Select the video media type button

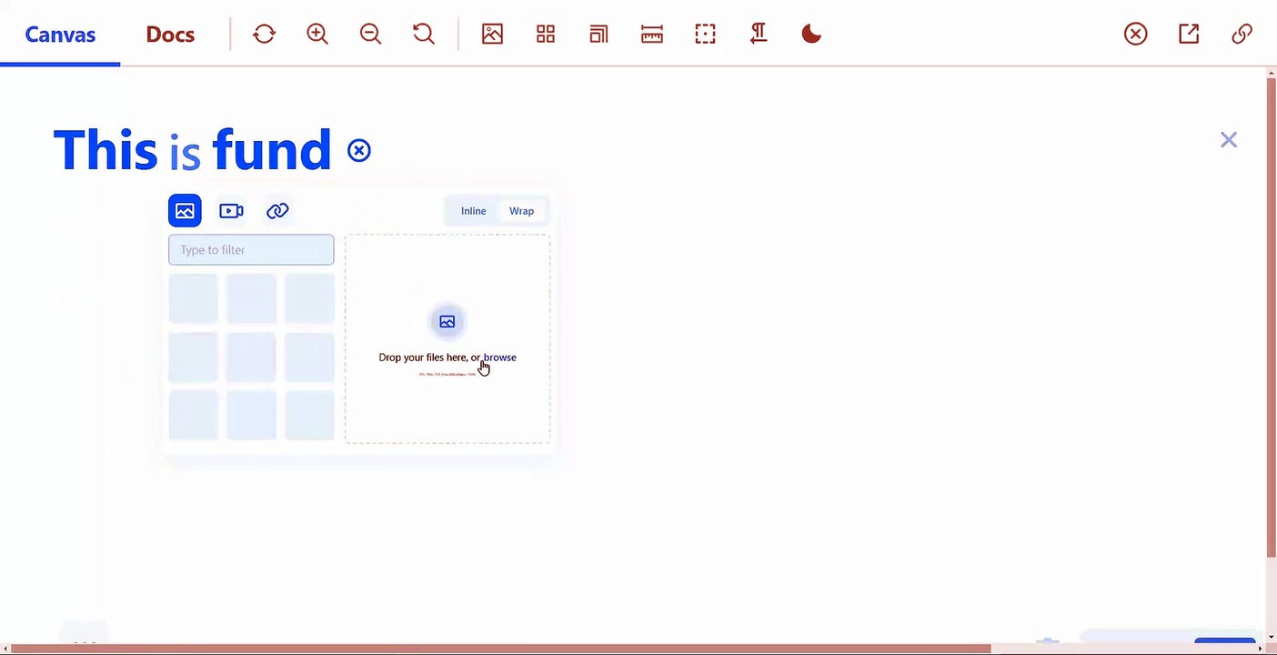click(x=231, y=210)
